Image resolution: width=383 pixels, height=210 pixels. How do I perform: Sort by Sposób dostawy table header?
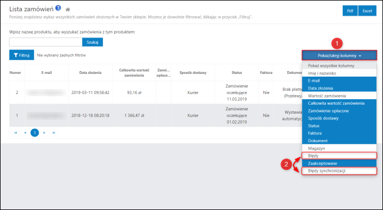193,73
